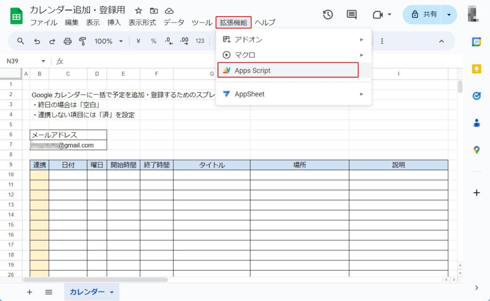Image resolution: width=490 pixels, height=301 pixels.
Task: Click the horizontal scrollbar at bottom
Action: (96, 279)
